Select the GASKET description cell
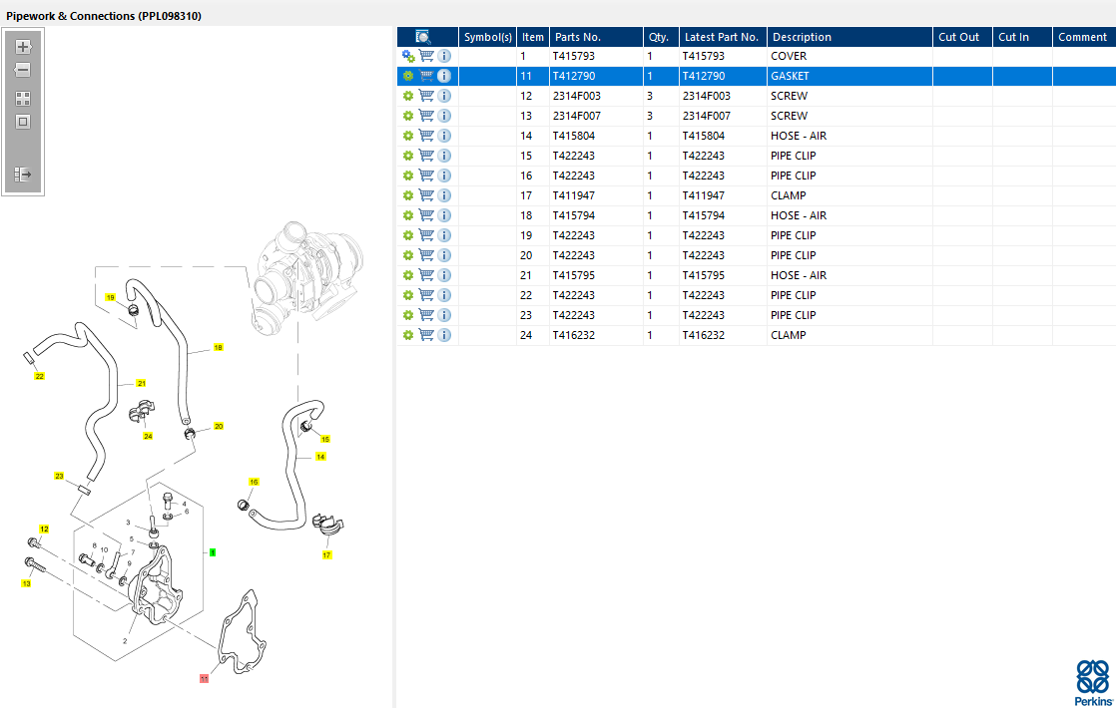 pos(849,76)
